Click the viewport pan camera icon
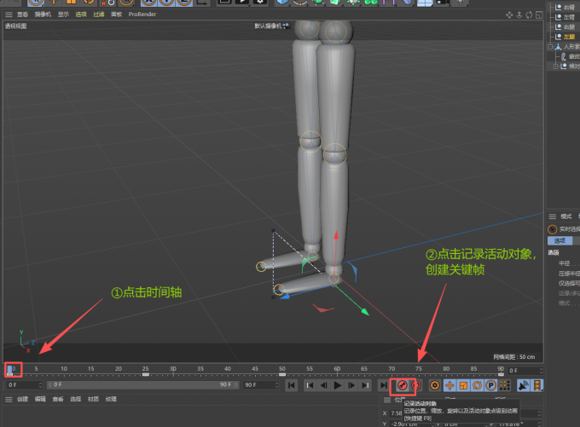This screenshot has width=580, height=427. tap(510, 14)
